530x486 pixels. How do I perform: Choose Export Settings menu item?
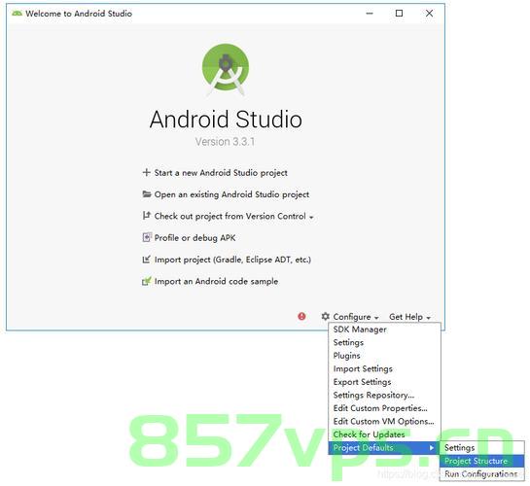pyautogui.click(x=384, y=382)
